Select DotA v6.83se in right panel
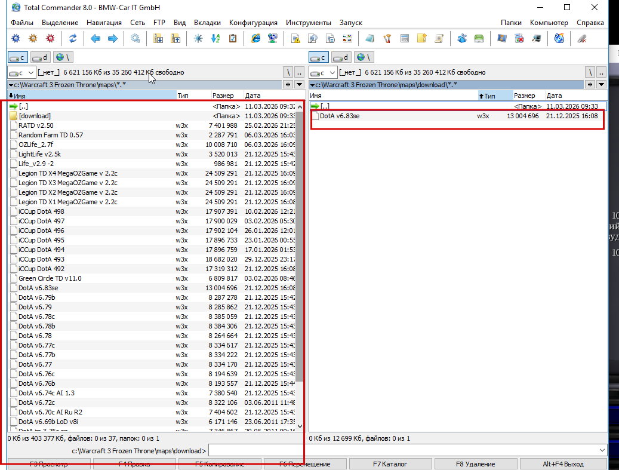This screenshot has width=619, height=470. (458, 116)
